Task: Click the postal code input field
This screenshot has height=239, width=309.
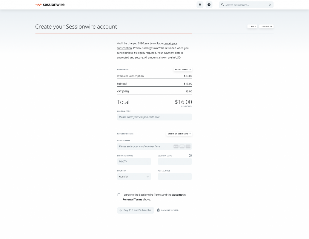Action: click(175, 177)
